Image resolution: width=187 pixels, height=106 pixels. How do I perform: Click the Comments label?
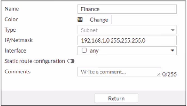(18, 72)
